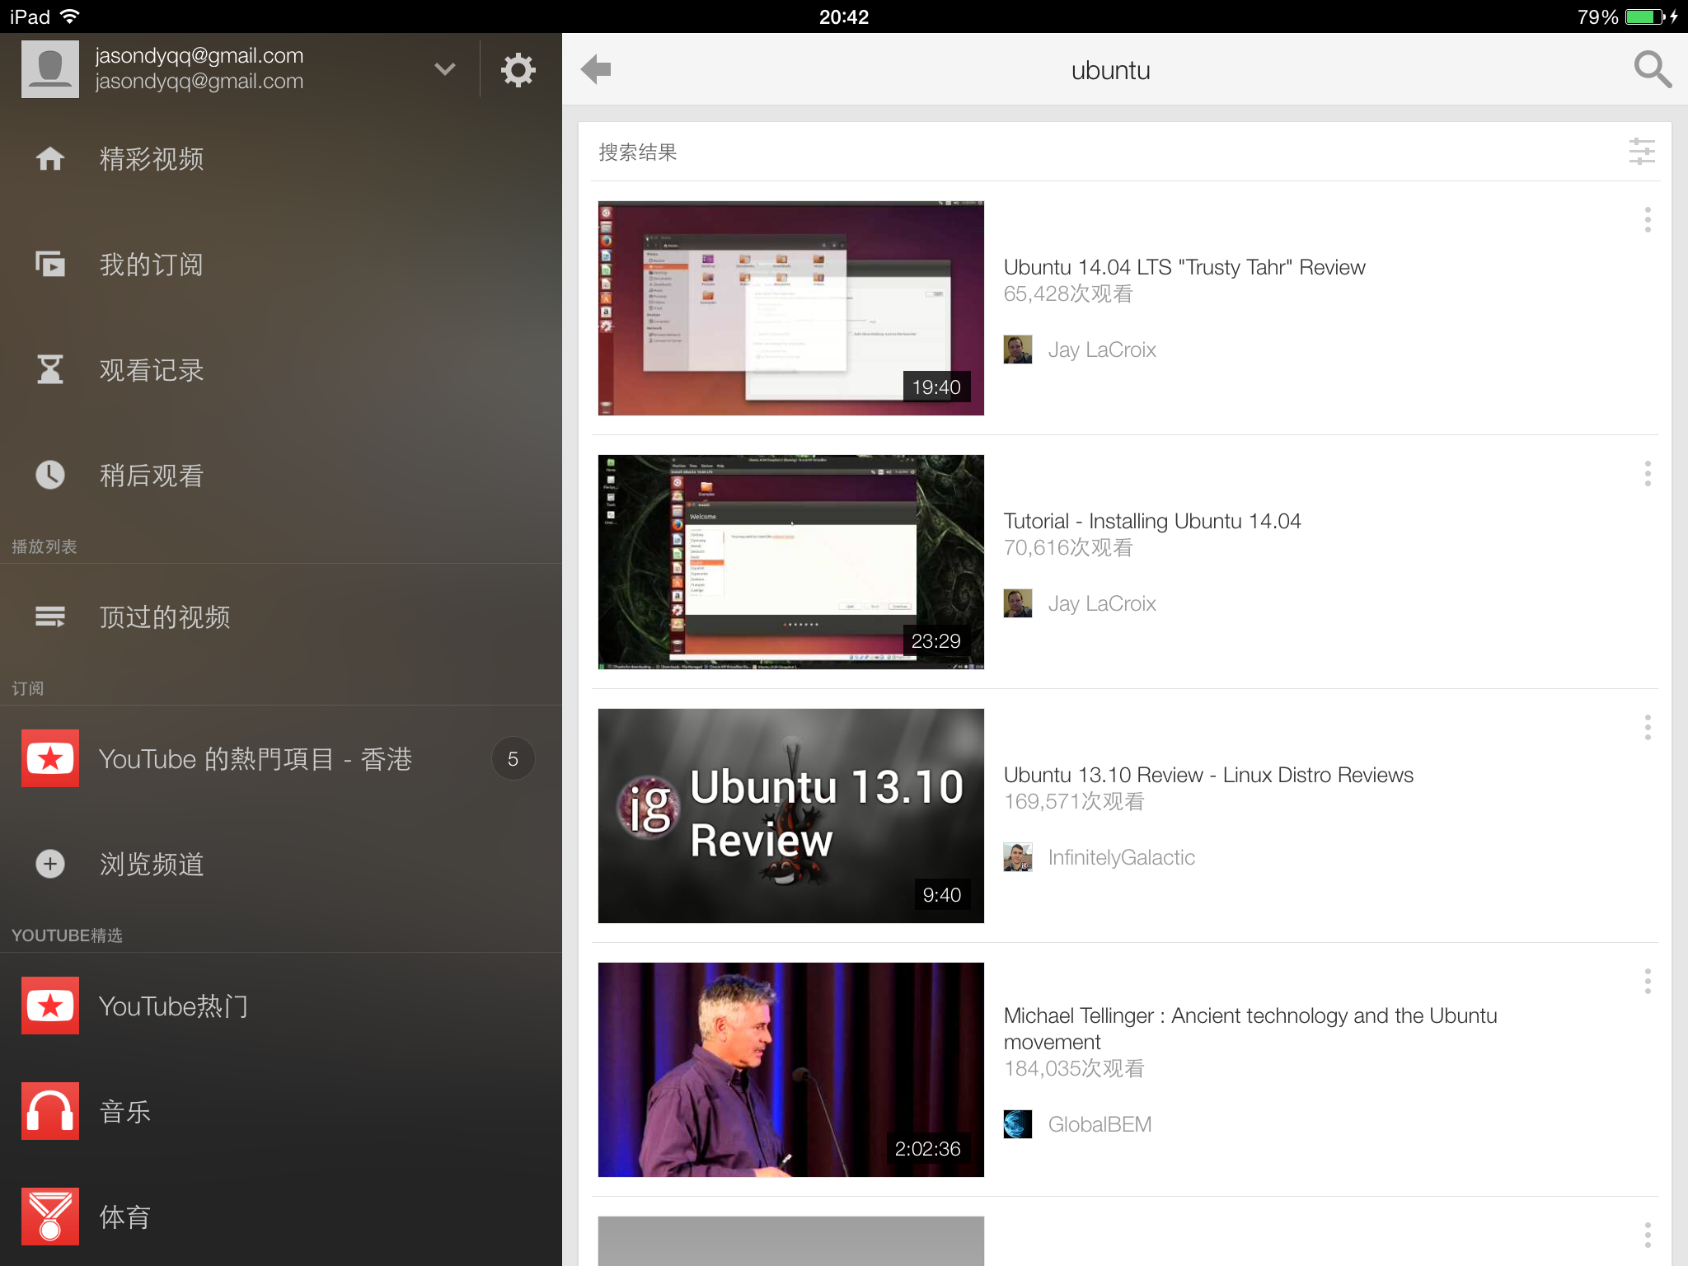The width and height of the screenshot is (1688, 1266).
Task: Open 浏览频道 entry
Action: point(281,864)
